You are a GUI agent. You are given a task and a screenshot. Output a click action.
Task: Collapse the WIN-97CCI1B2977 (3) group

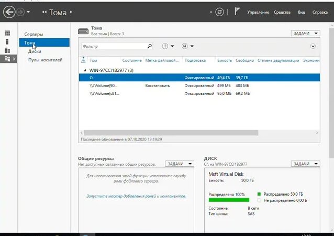85,70
